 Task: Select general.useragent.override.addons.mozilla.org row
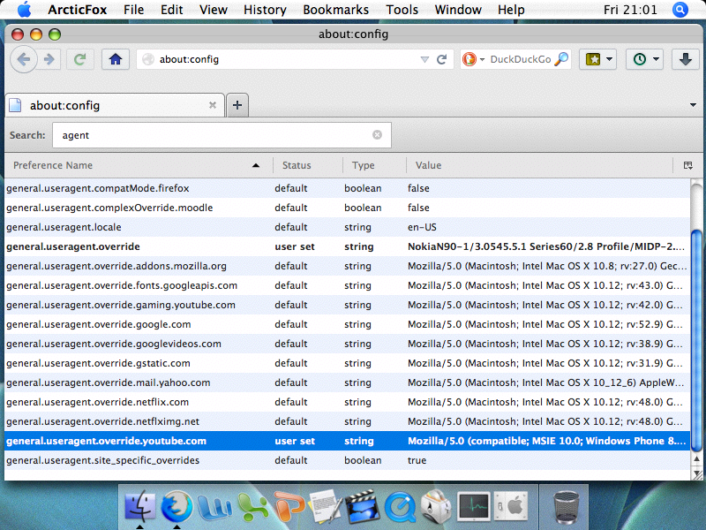[347, 266]
